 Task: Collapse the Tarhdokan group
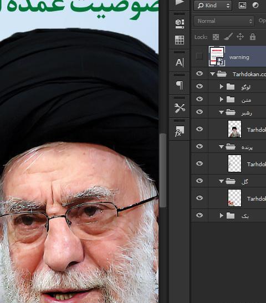point(212,74)
